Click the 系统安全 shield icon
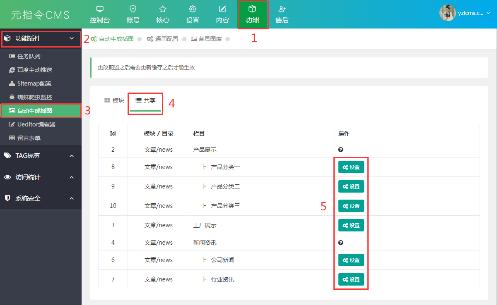This screenshot has width=497, height=305. 7,198
